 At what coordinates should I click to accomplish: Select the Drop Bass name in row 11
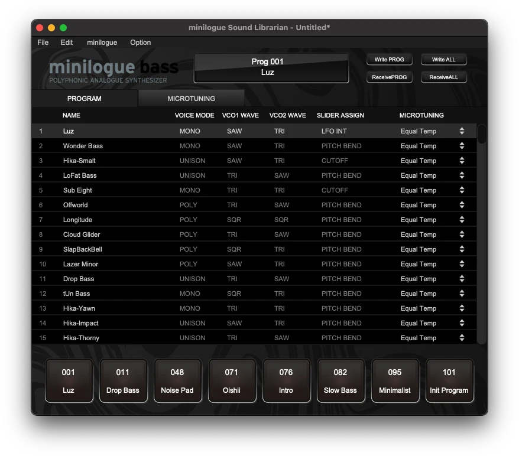[79, 279]
